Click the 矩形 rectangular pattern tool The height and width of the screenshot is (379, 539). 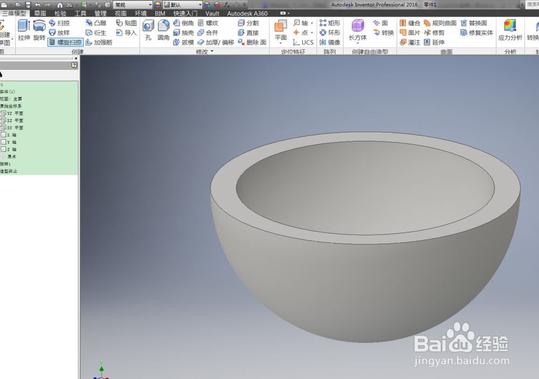[x=330, y=23]
